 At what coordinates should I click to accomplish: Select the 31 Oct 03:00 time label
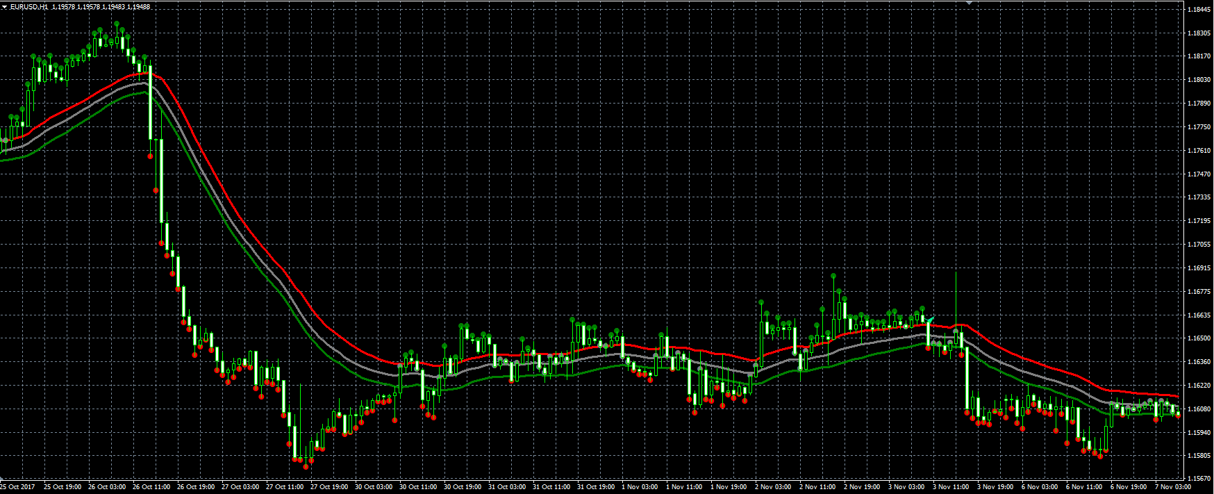click(507, 487)
